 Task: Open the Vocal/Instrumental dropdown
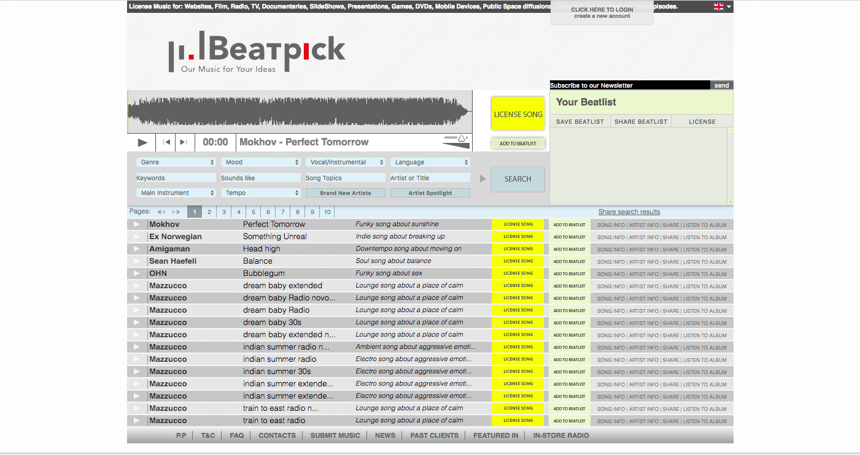coord(345,162)
